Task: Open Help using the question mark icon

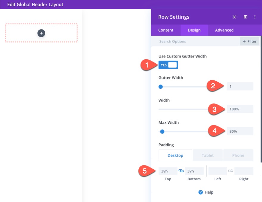Action: [200, 192]
